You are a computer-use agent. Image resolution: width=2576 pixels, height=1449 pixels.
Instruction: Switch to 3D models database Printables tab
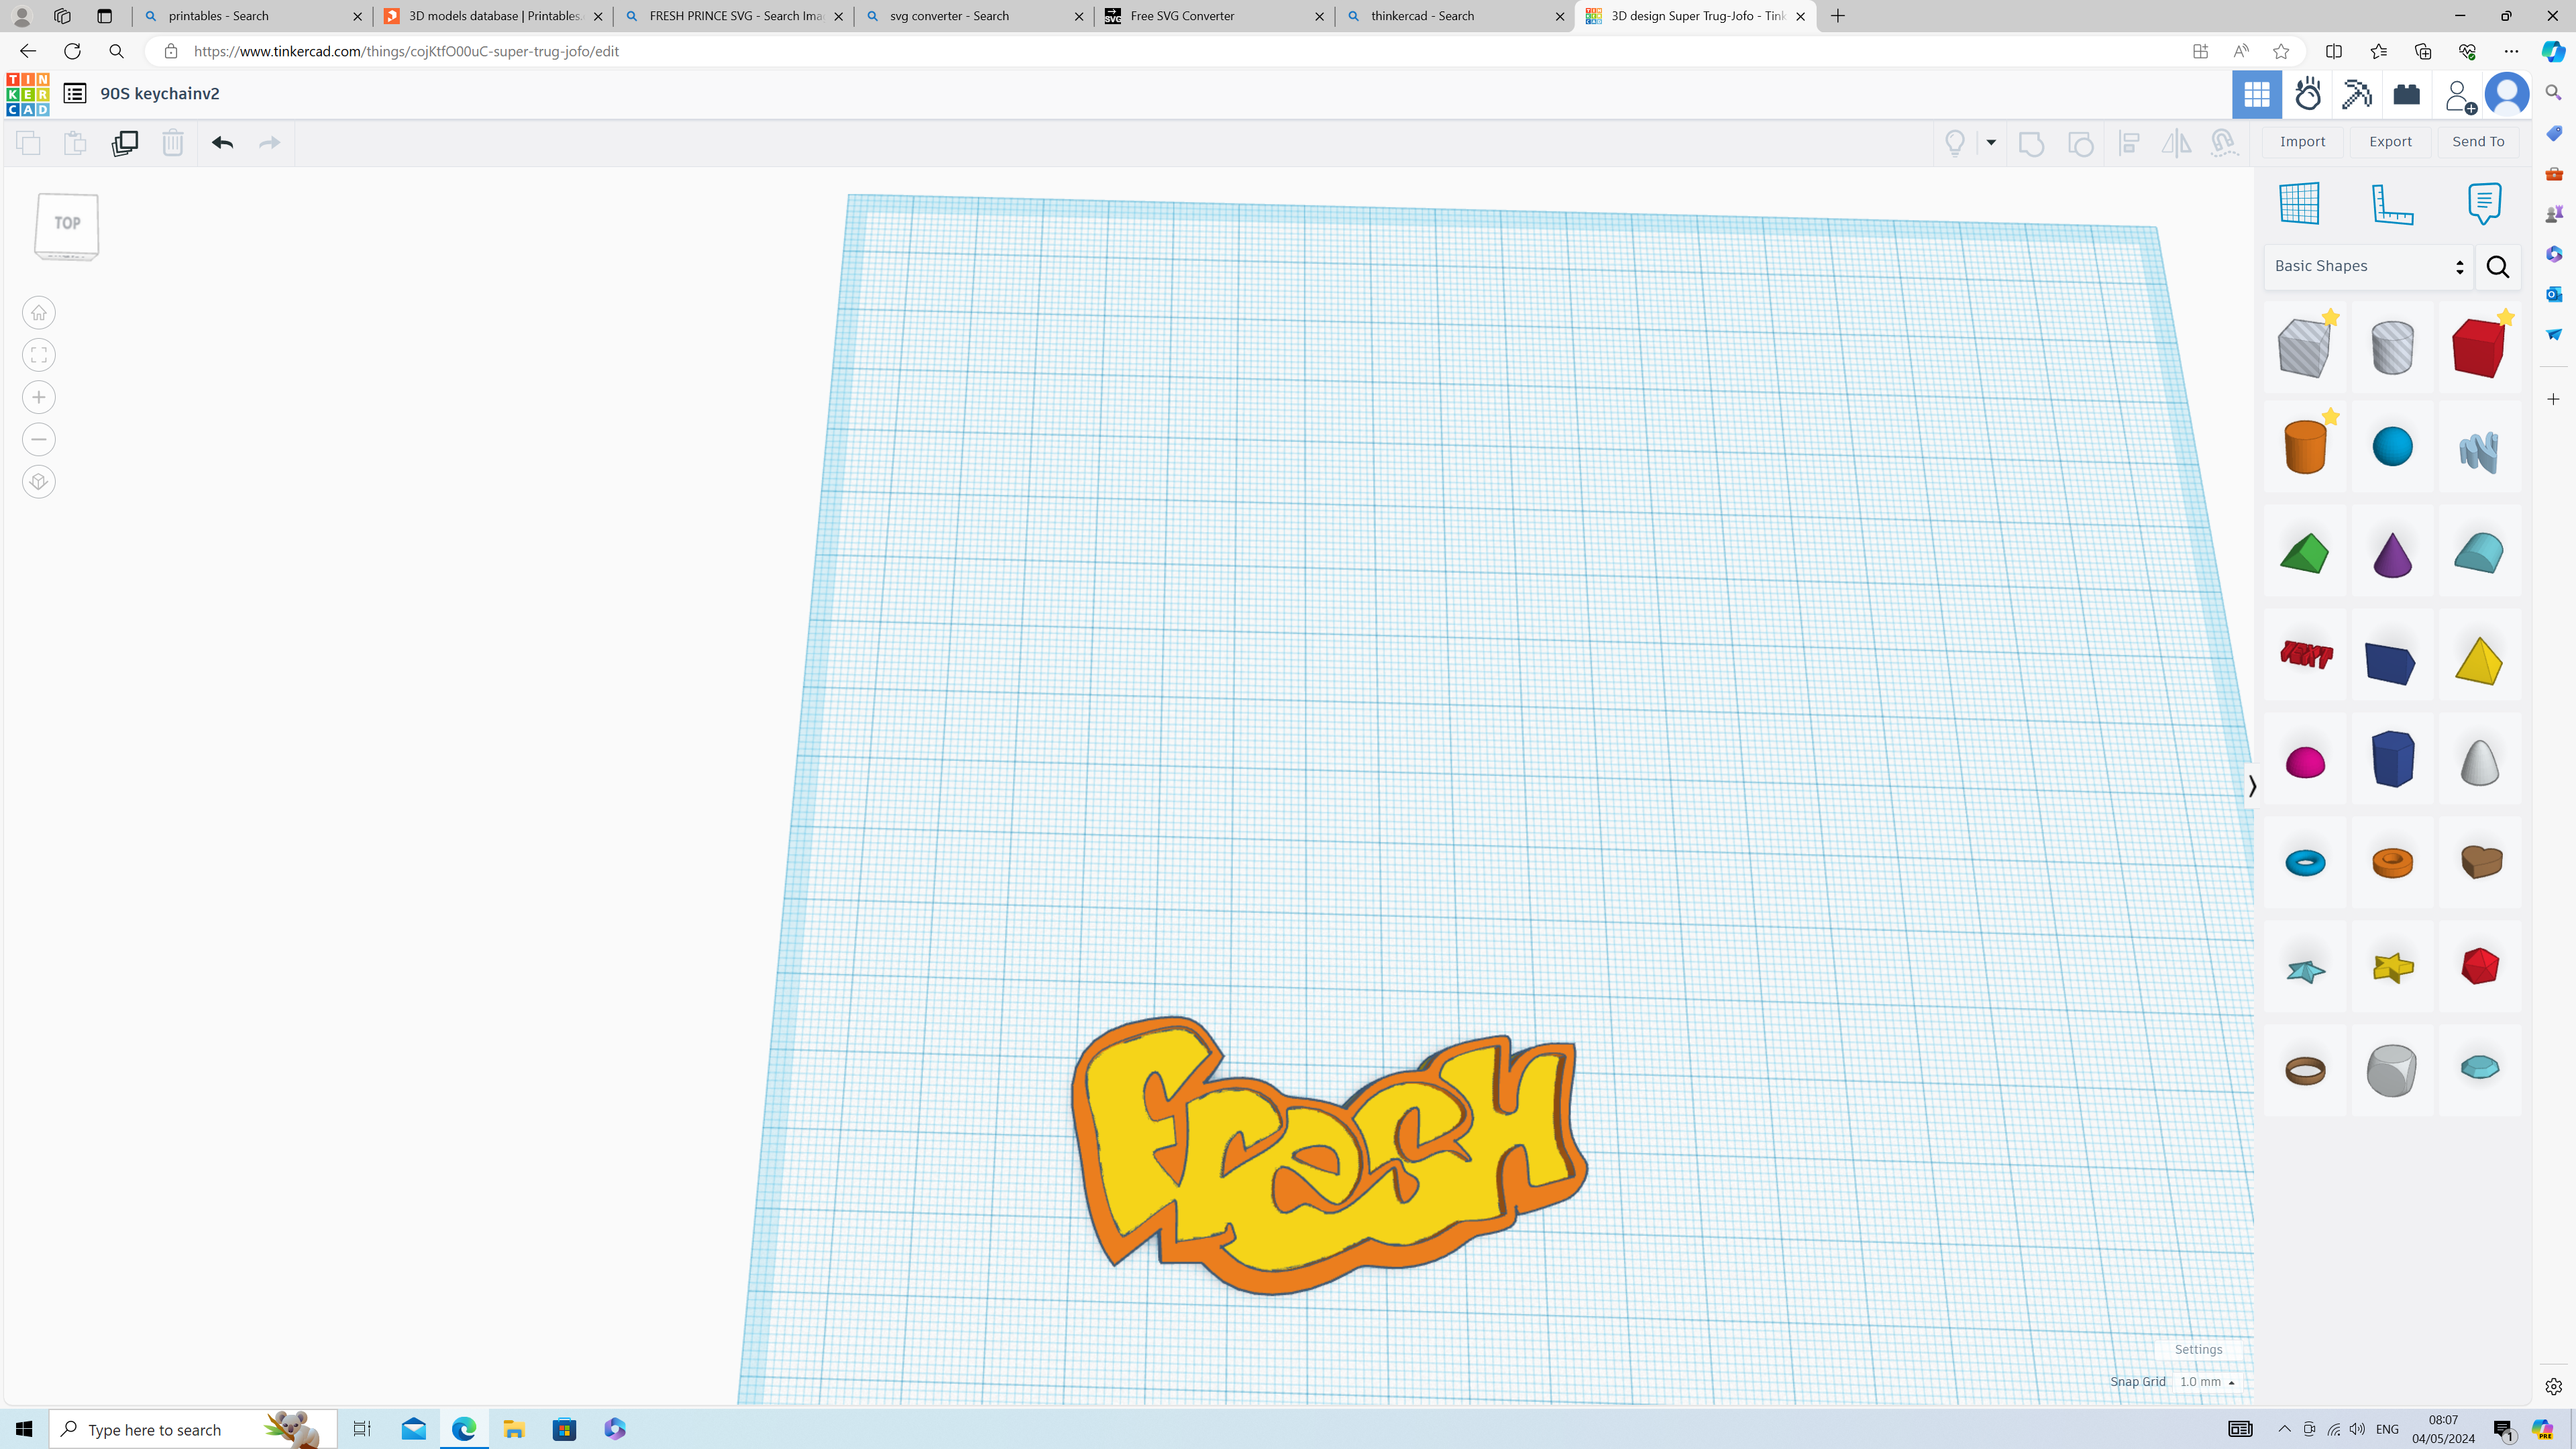coord(494,16)
